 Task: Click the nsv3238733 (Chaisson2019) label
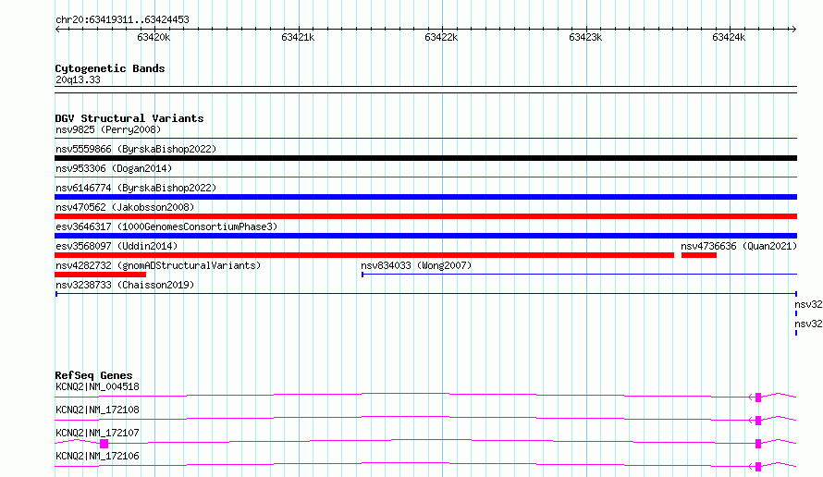[125, 285]
